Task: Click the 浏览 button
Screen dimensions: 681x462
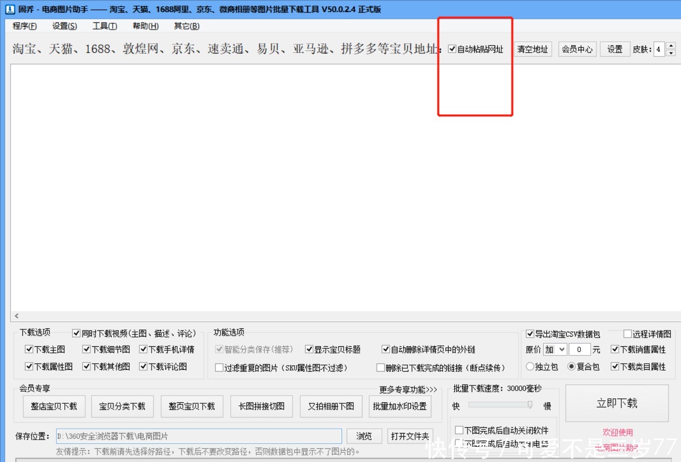Action: [x=364, y=436]
